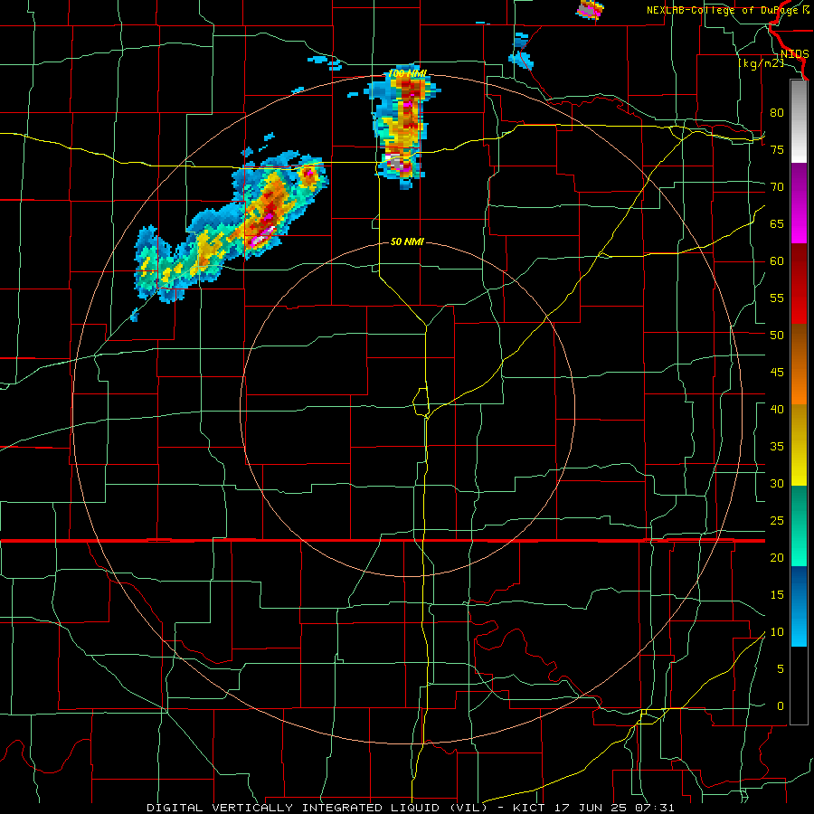Click the 5 value on the scale
The height and width of the screenshot is (814, 814).
tap(781, 669)
